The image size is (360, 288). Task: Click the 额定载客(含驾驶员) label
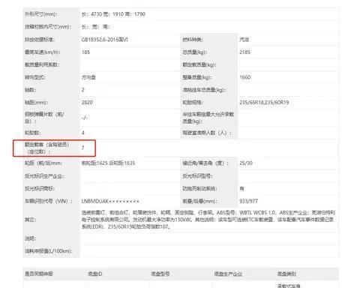(46, 148)
